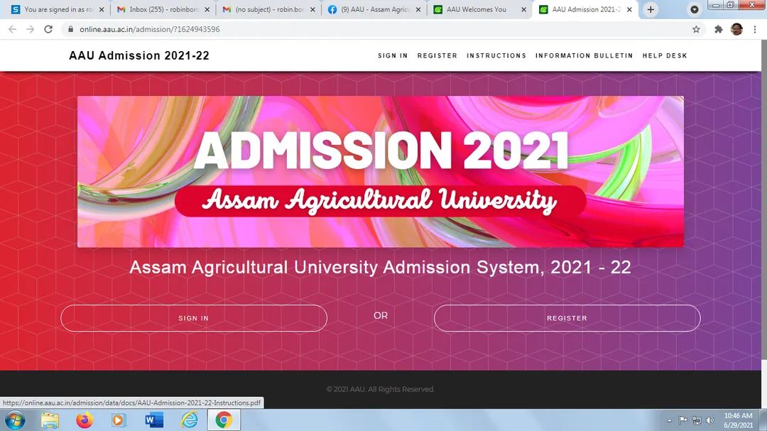Launch Firefox from the taskbar
This screenshot has height=431, width=767.
point(84,420)
